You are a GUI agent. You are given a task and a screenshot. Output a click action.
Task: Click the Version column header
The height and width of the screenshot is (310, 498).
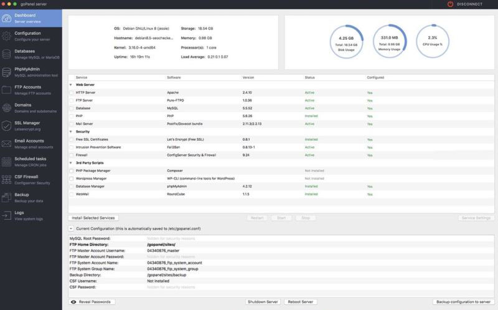248,77
